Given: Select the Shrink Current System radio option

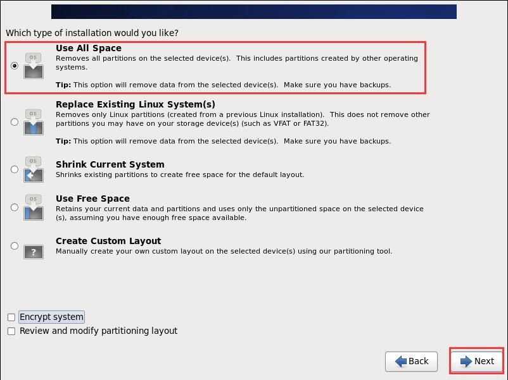Looking at the screenshot, I should tap(15, 169).
